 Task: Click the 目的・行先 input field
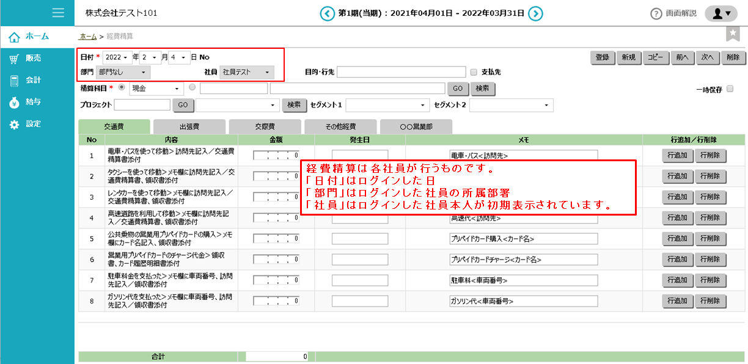pyautogui.click(x=402, y=72)
